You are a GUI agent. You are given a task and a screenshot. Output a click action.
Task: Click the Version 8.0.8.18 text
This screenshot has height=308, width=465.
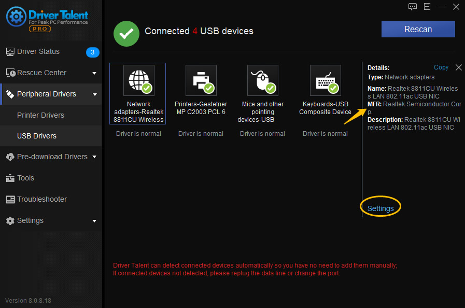(x=28, y=301)
